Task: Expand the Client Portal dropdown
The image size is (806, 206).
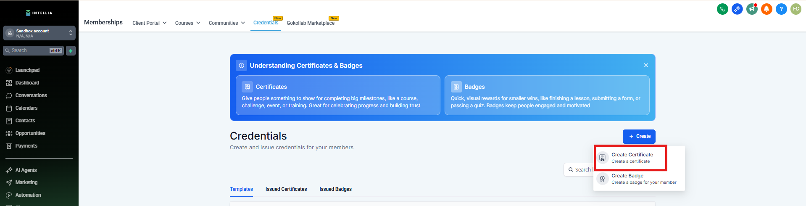Action: coord(149,23)
